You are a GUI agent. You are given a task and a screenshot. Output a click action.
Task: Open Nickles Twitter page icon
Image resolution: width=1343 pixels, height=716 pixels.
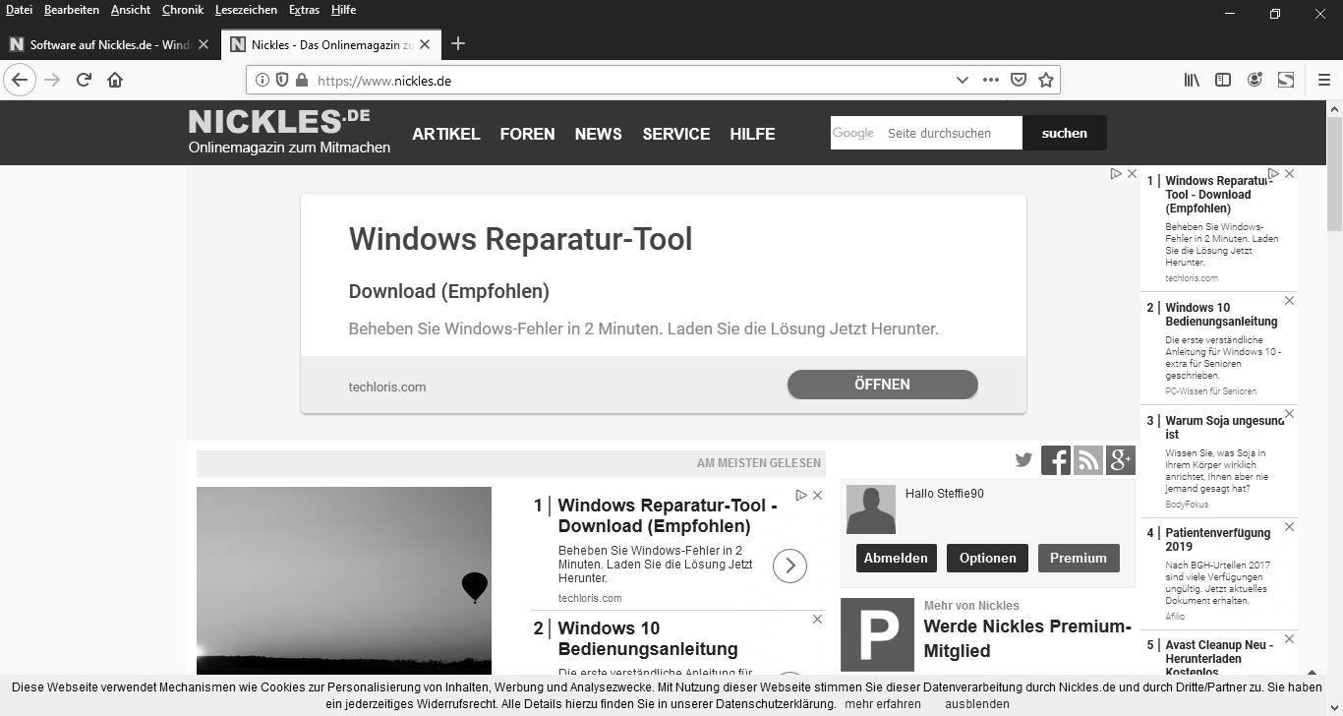[1023, 459]
